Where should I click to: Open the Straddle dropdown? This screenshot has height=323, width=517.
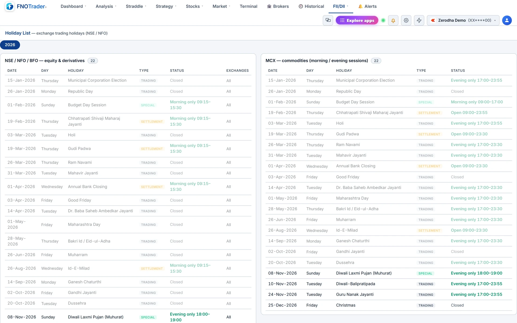pos(136,6)
